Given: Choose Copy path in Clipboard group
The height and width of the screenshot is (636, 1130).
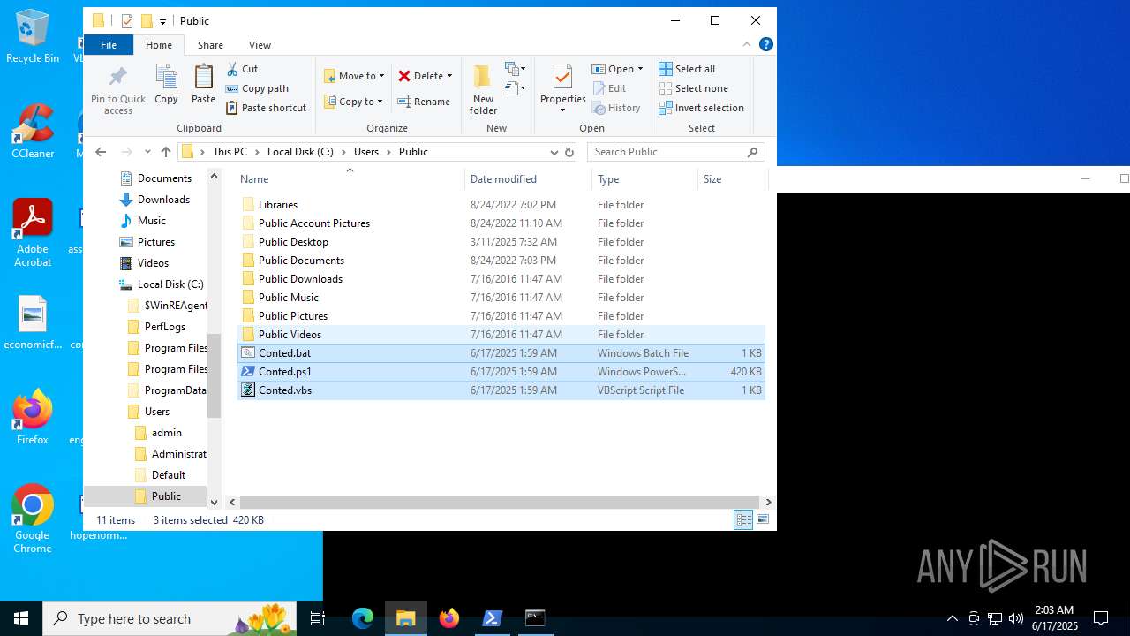Looking at the screenshot, I should 257,88.
